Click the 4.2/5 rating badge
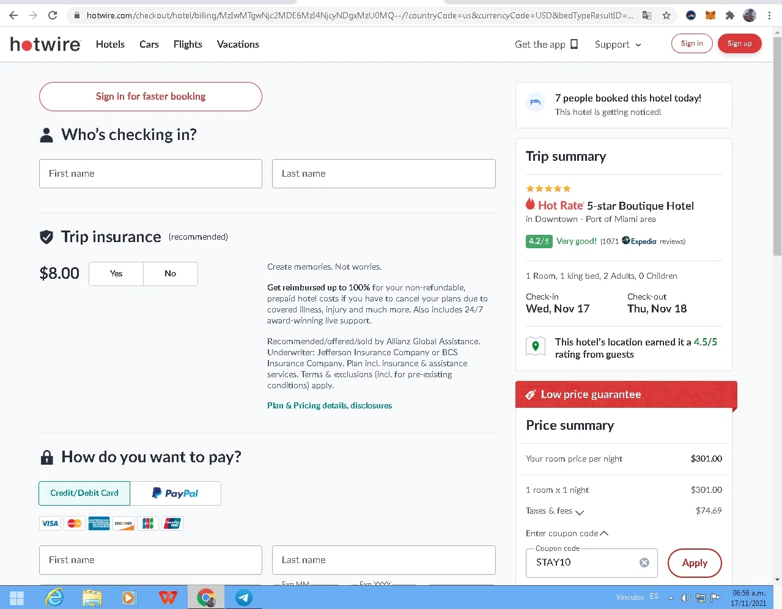782x609 pixels. tap(539, 242)
